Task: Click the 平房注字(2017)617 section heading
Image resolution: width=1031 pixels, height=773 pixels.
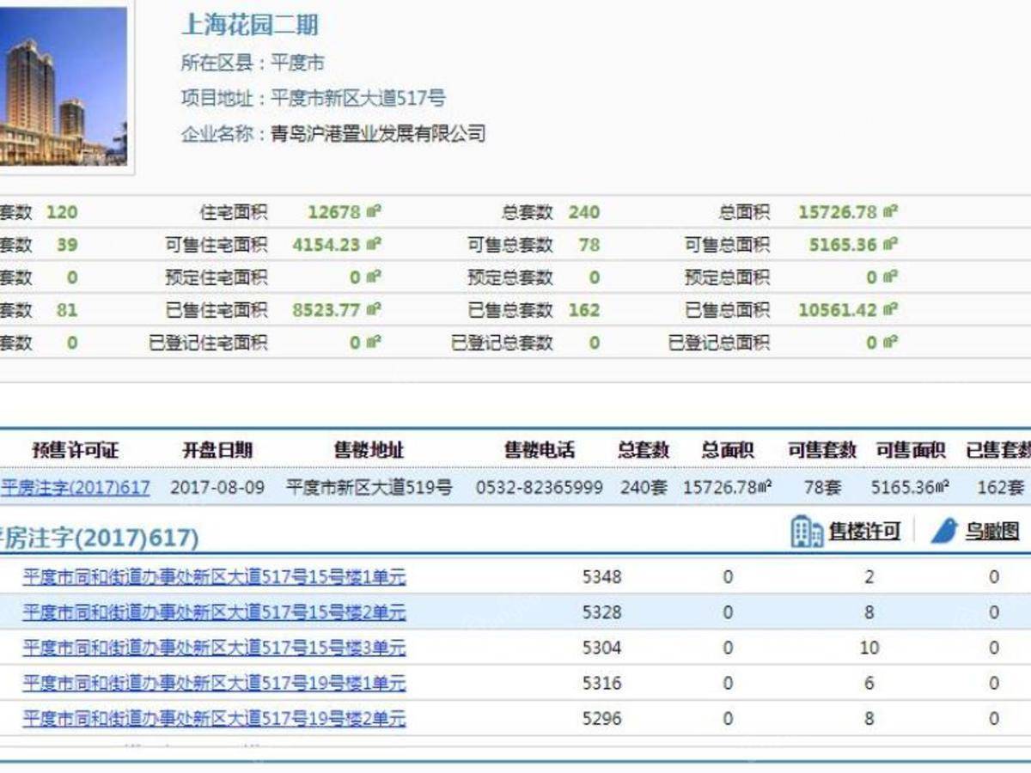Action: 100,539
